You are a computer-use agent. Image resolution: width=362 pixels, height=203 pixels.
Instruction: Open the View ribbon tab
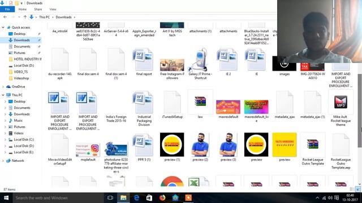pyautogui.click(x=53, y=9)
